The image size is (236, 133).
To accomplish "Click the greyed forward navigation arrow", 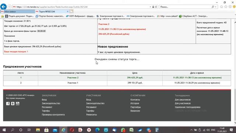I will tap(10, 7).
